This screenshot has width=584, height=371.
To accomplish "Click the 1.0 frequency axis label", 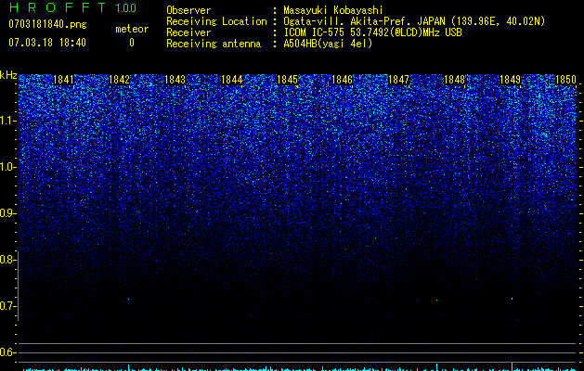I will click(7, 167).
